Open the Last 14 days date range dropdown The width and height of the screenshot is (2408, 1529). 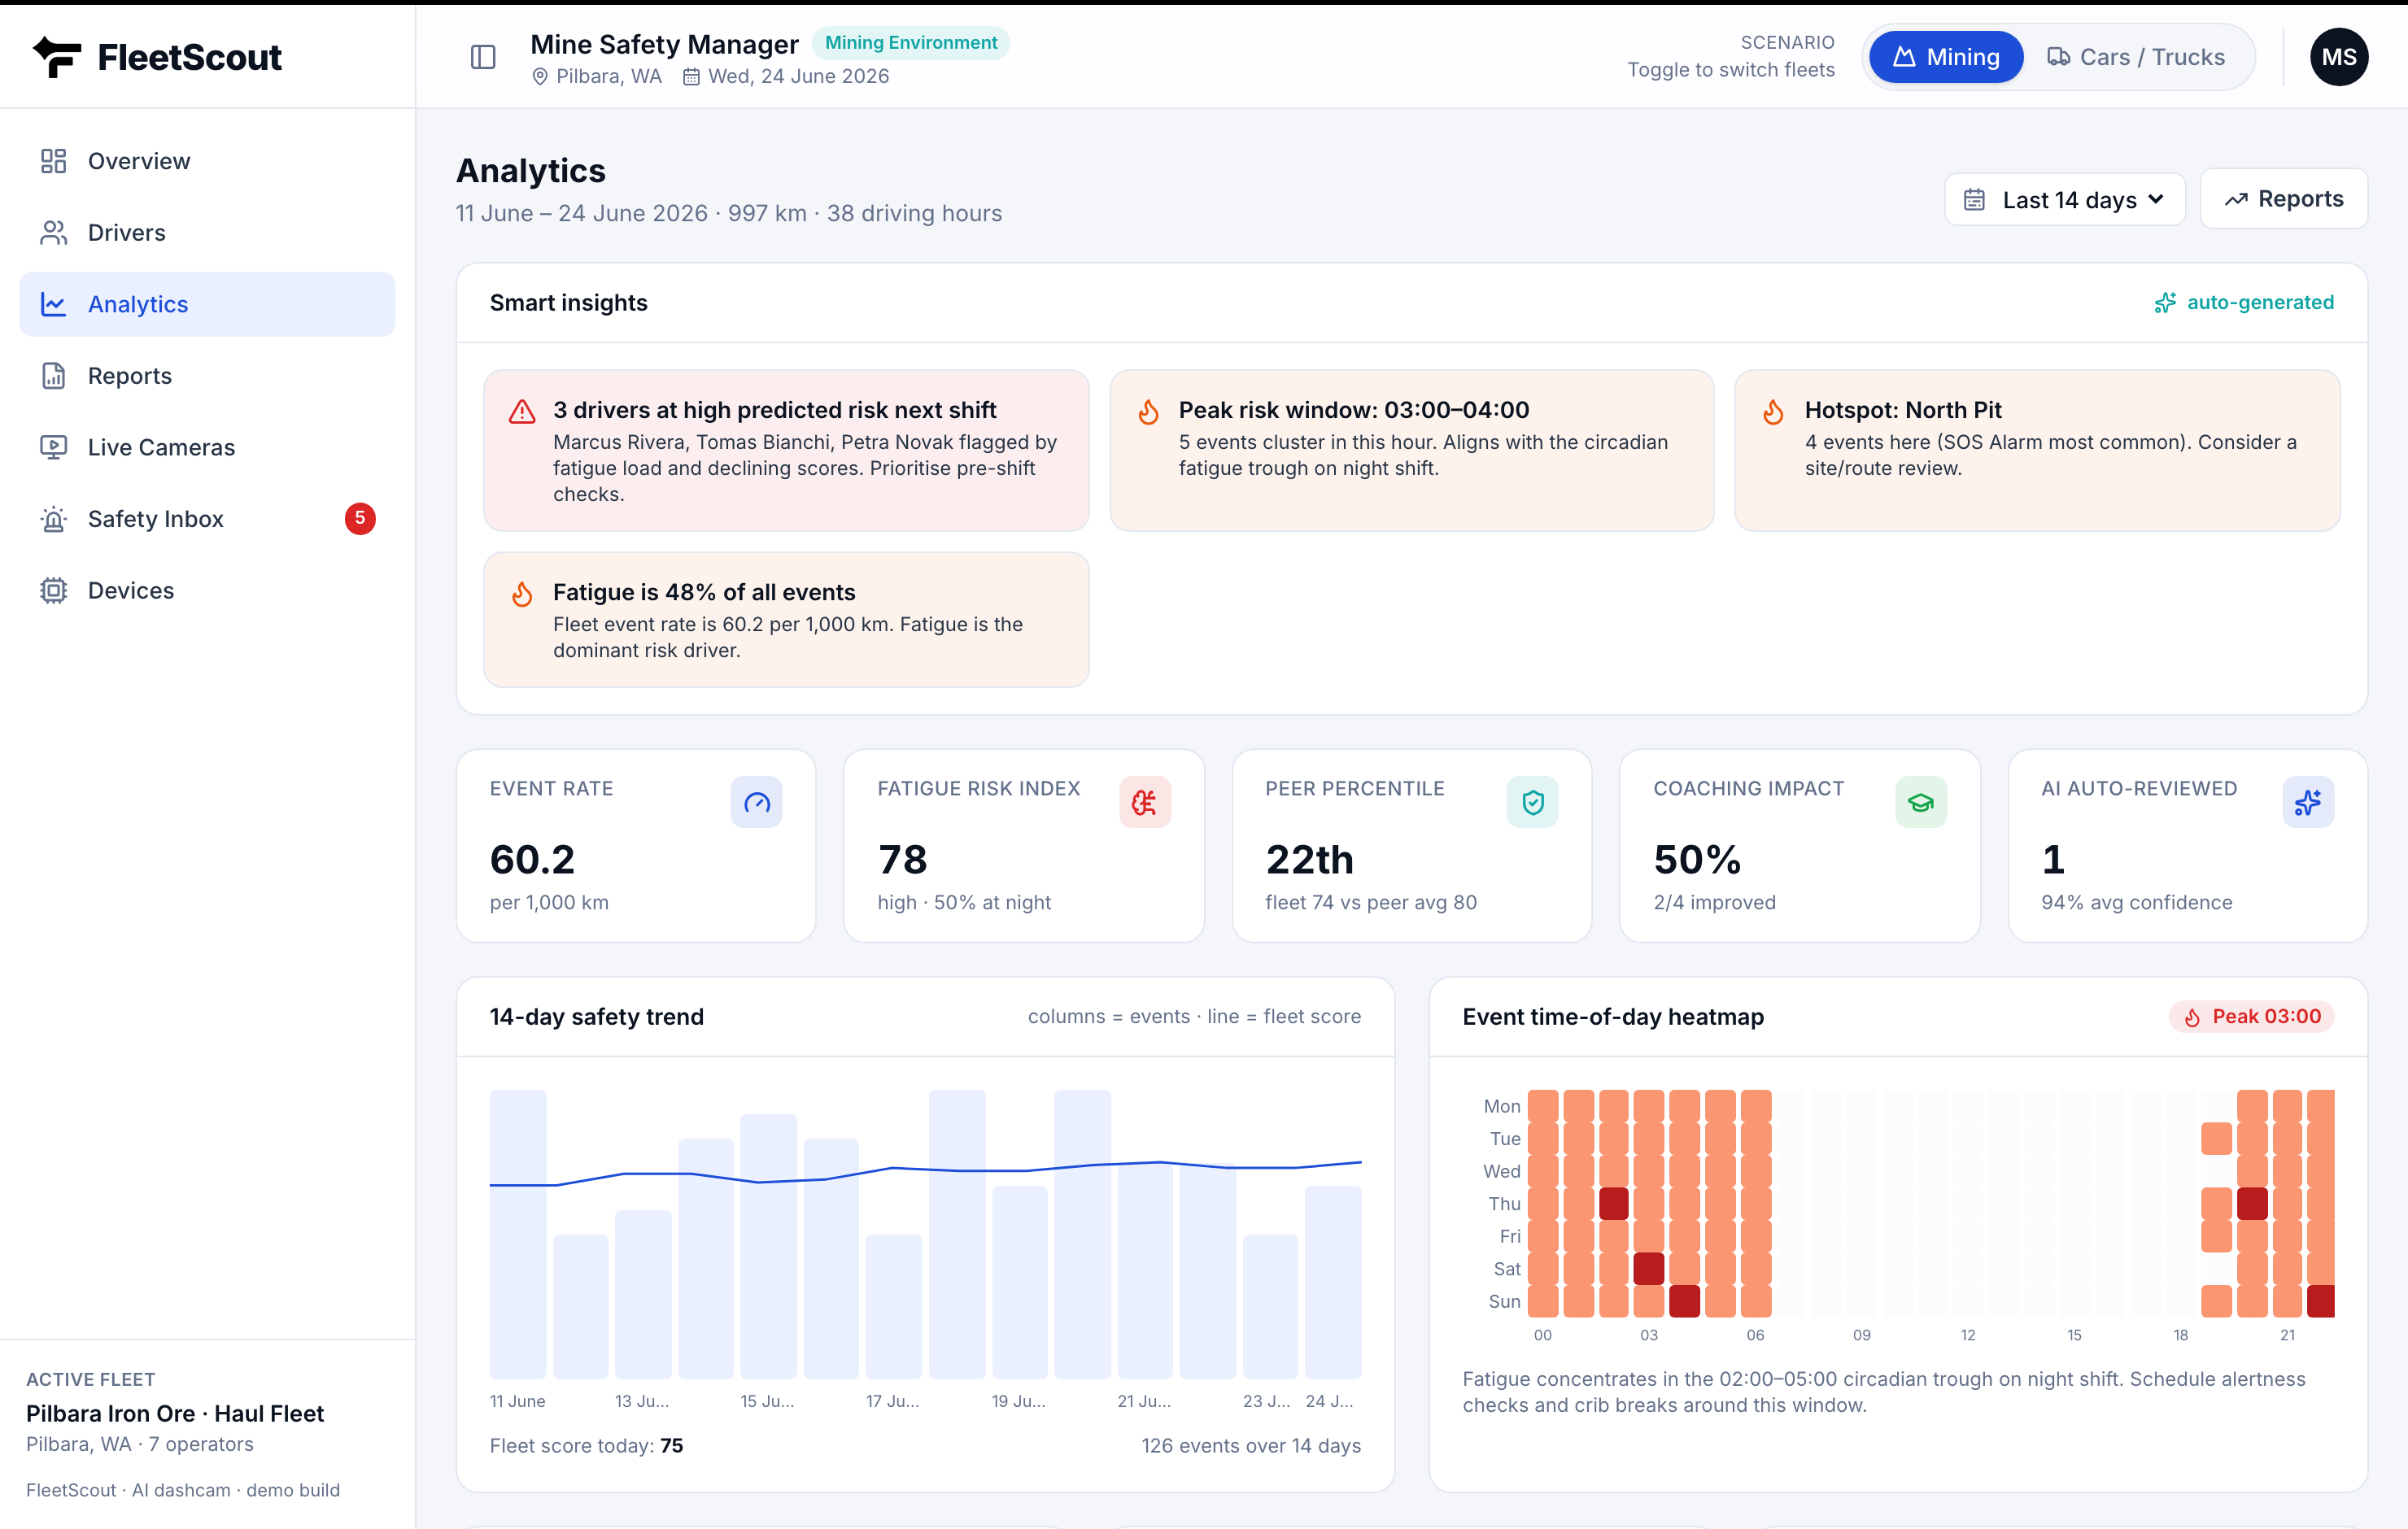pos(2064,200)
